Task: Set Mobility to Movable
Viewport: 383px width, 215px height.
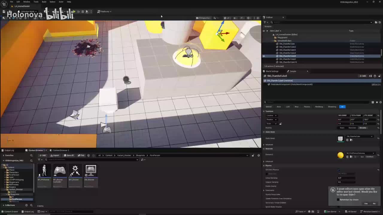Action: pos(363,128)
